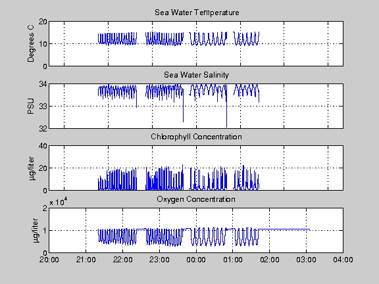This screenshot has width=379, height=284.
Task: Click the 23:00 time axis tick label
Action: pos(159,260)
